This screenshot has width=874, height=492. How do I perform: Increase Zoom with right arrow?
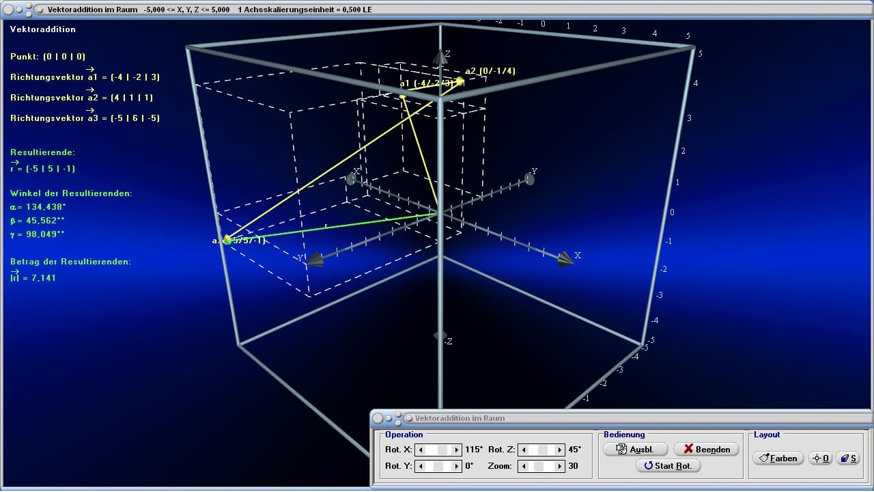coord(559,466)
